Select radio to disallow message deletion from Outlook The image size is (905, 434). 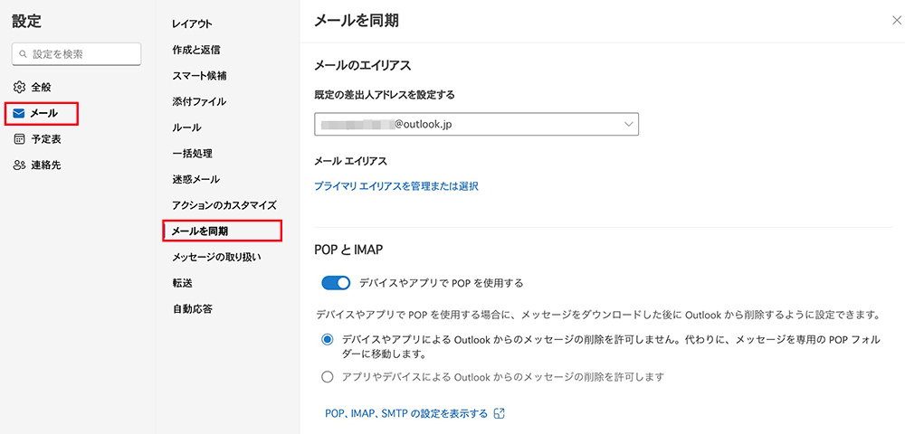pos(328,340)
